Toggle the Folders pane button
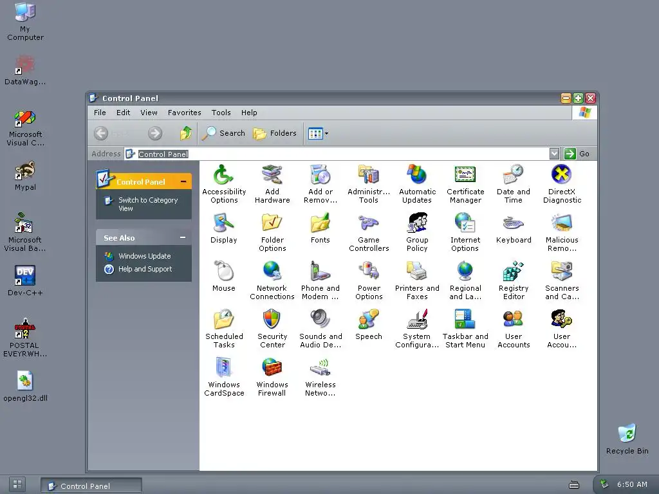Screen dimensions: 659x494 tap(275, 133)
